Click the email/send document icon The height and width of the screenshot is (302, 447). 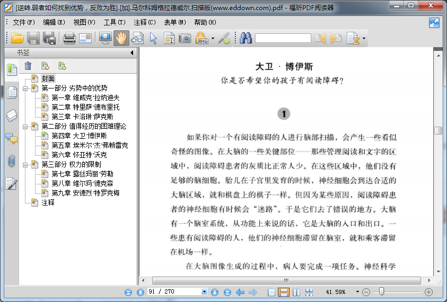click(x=85, y=38)
